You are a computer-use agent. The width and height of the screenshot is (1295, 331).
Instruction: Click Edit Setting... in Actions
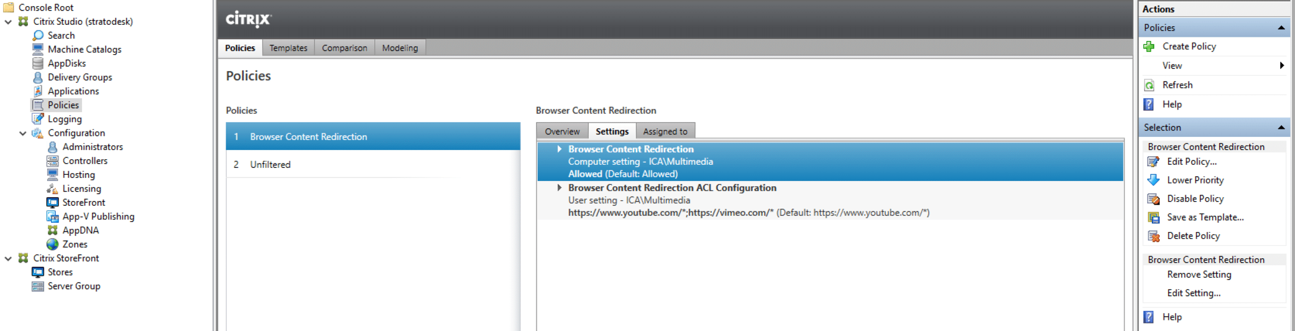[x=1194, y=293]
